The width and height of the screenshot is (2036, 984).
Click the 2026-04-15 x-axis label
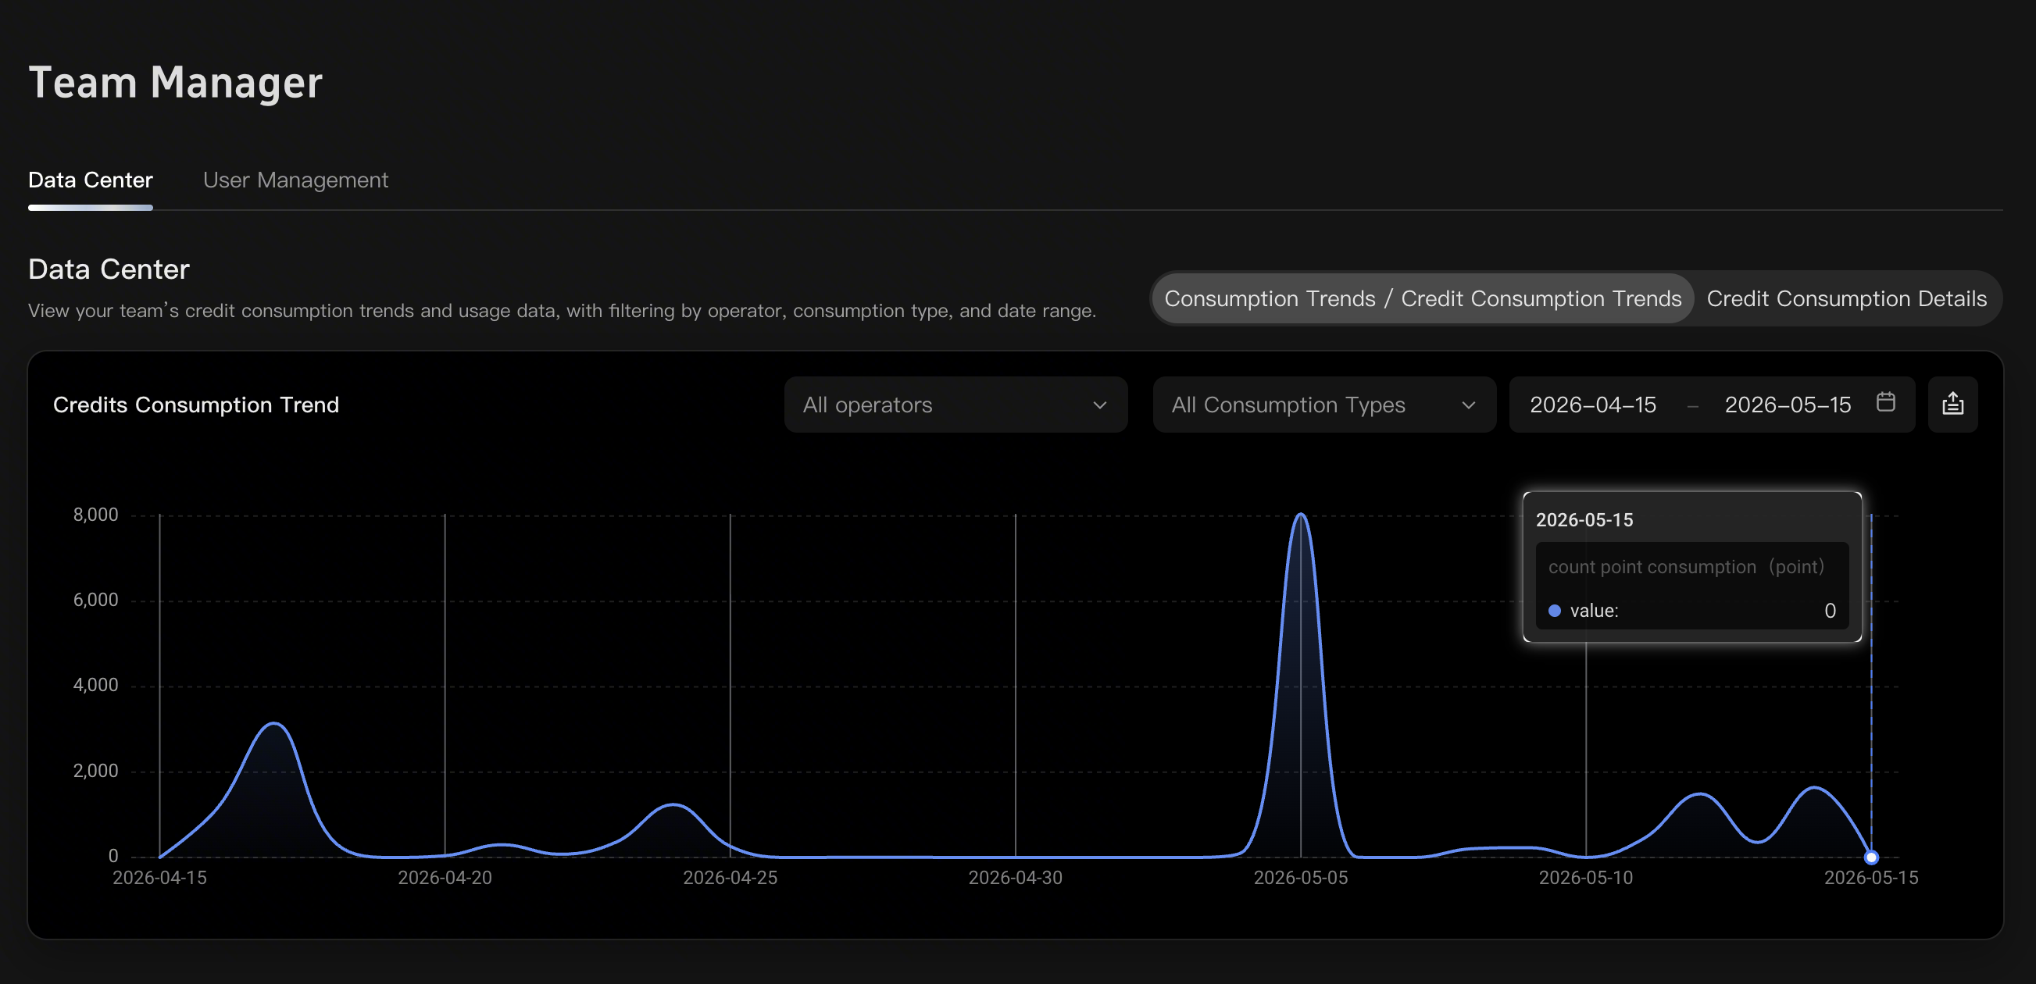pyautogui.click(x=159, y=877)
